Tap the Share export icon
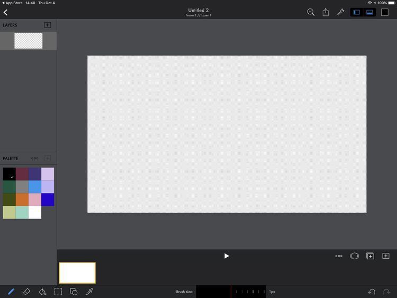The height and width of the screenshot is (298, 397). tap(326, 12)
